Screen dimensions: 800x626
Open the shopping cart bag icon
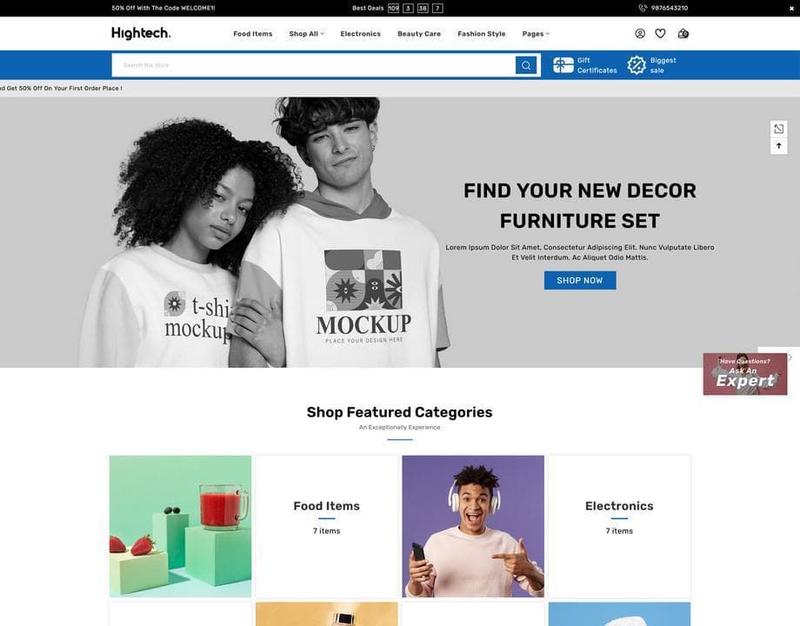tap(683, 34)
